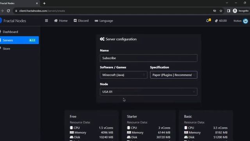The height and width of the screenshot is (141, 250).
Task: Open the tab search chevron
Action: pyautogui.click(x=227, y=3)
